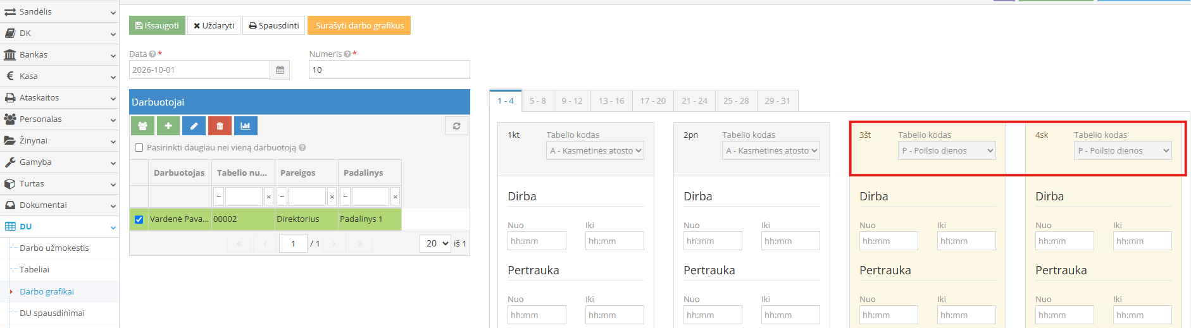
Task: Click the help icon next to Numeris
Action: click(x=347, y=54)
